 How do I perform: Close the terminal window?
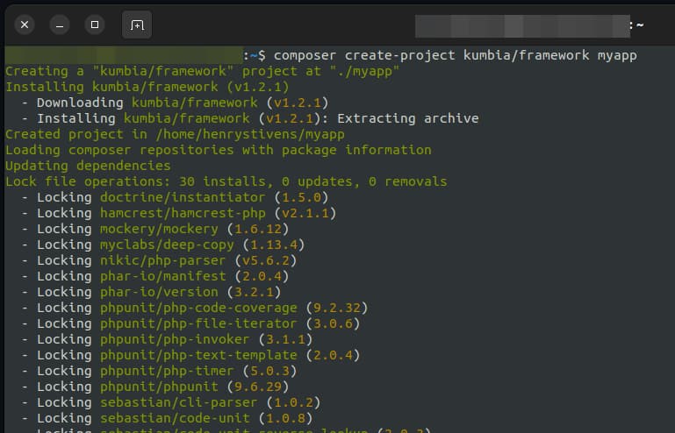coord(25,25)
